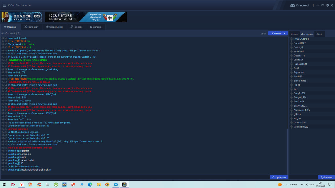
Task: Switch to the Общение tab
Action: [10, 27]
